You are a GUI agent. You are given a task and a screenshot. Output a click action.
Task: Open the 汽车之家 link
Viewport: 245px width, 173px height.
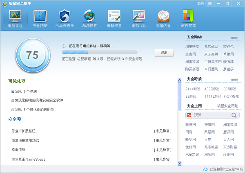(192, 155)
